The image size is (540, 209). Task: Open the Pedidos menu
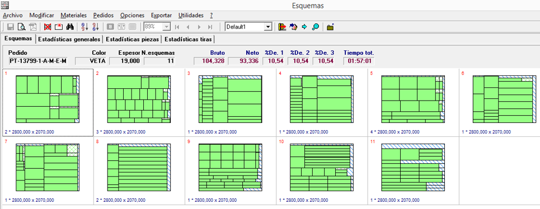tap(104, 16)
